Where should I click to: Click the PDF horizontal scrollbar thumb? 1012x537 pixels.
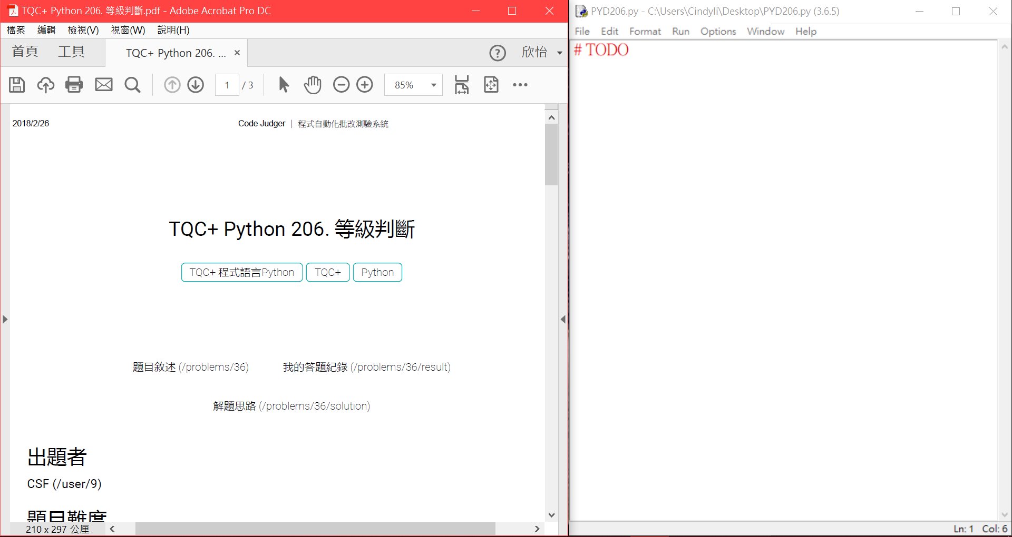(x=315, y=529)
